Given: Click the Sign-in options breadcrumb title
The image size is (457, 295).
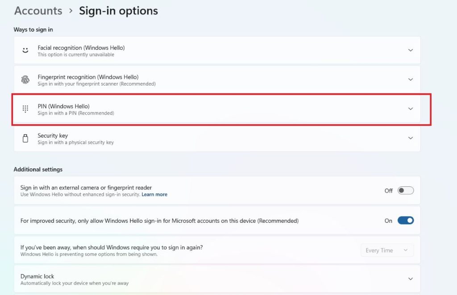Looking at the screenshot, I should [x=118, y=11].
